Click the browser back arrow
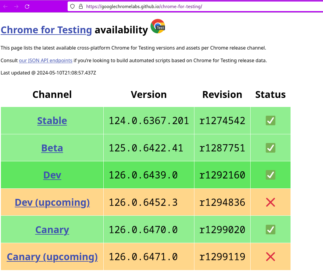The image size is (323, 274). 6,7
